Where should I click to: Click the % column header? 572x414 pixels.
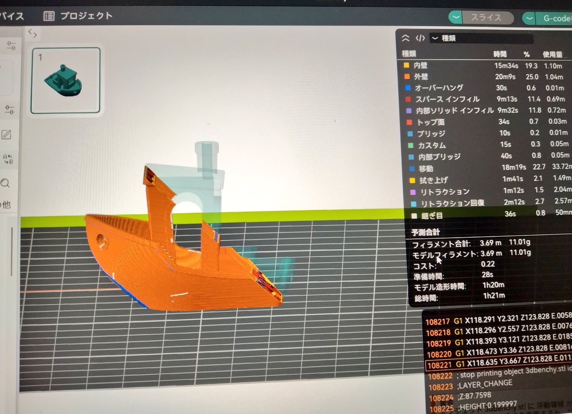pyautogui.click(x=526, y=54)
